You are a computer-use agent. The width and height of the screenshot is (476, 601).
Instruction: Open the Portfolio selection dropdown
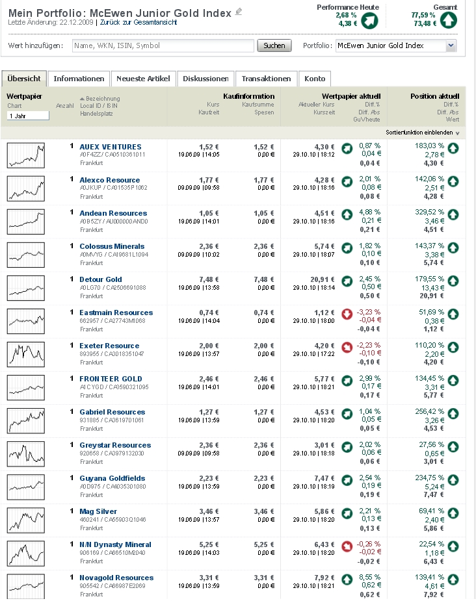coord(451,45)
